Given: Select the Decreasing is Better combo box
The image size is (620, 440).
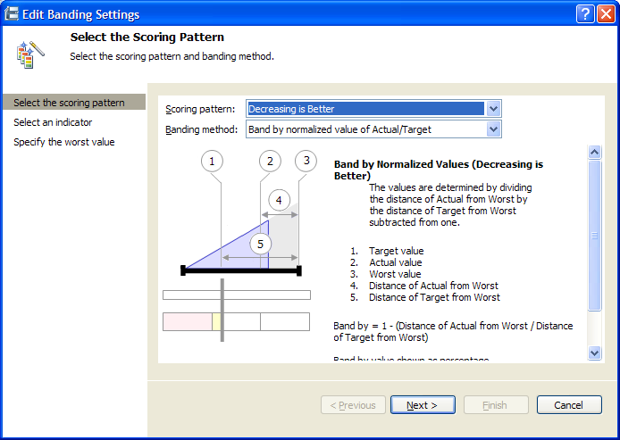Looking at the screenshot, I should tap(373, 109).
